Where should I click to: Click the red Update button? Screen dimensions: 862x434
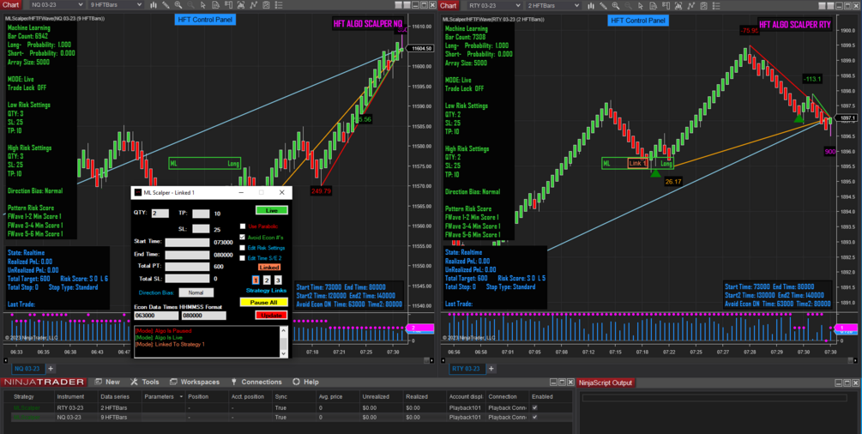[x=272, y=315]
